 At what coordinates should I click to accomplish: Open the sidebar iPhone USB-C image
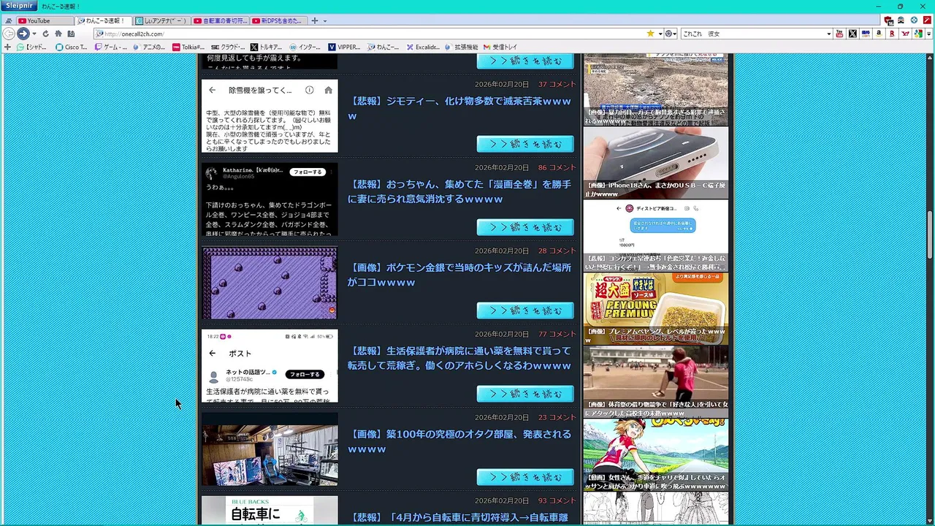click(655, 162)
